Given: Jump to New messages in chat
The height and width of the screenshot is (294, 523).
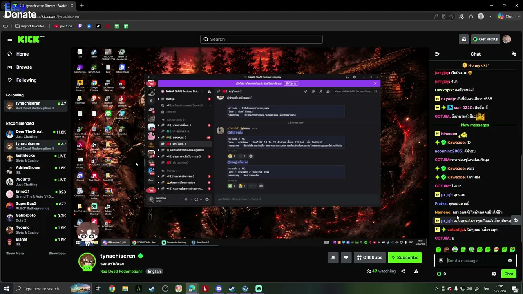Looking at the screenshot, I should 475,125.
